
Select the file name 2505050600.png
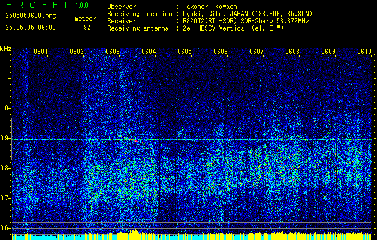pos(31,16)
